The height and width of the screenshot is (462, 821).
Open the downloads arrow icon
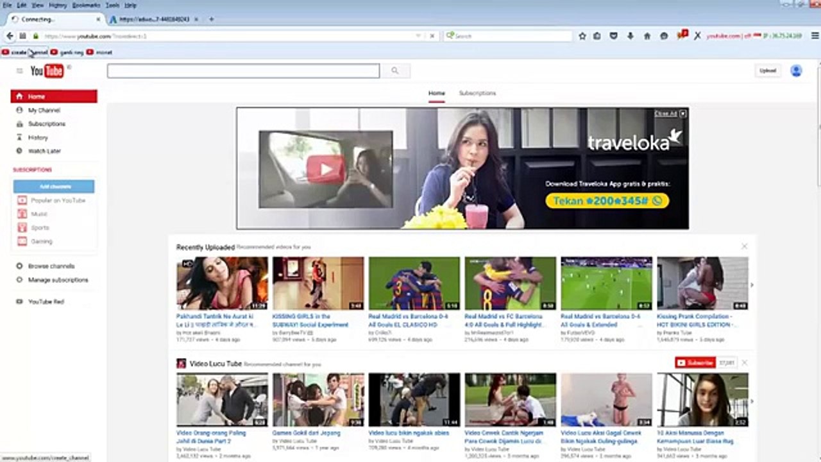(631, 37)
